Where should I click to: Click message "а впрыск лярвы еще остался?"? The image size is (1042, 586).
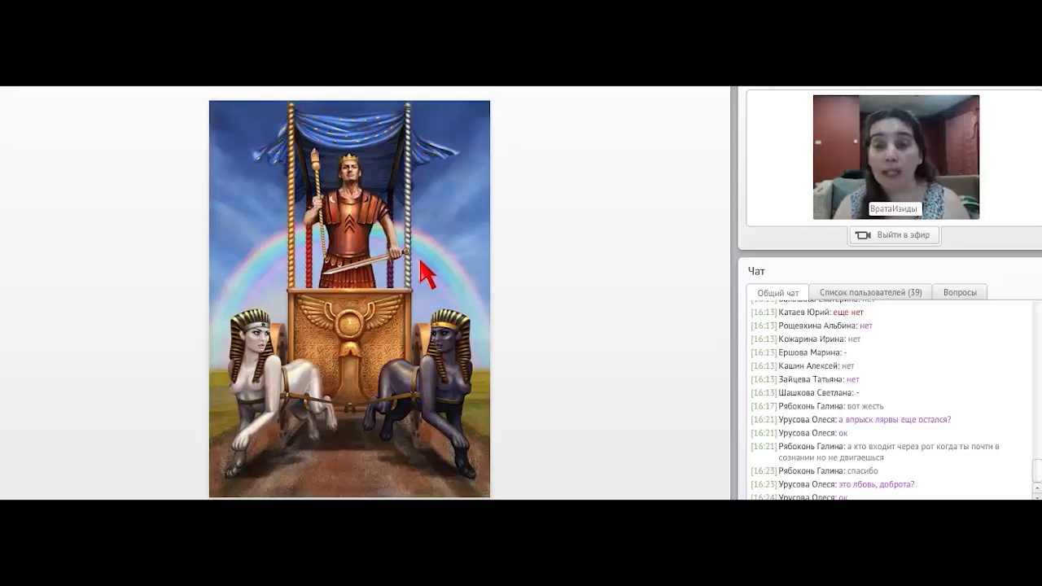895,420
